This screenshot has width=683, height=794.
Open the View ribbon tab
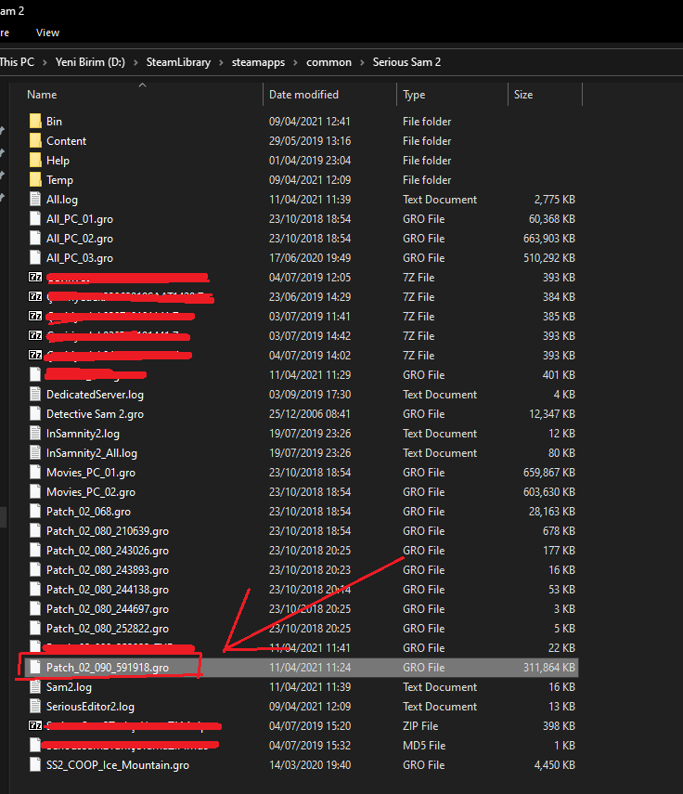[x=47, y=33]
